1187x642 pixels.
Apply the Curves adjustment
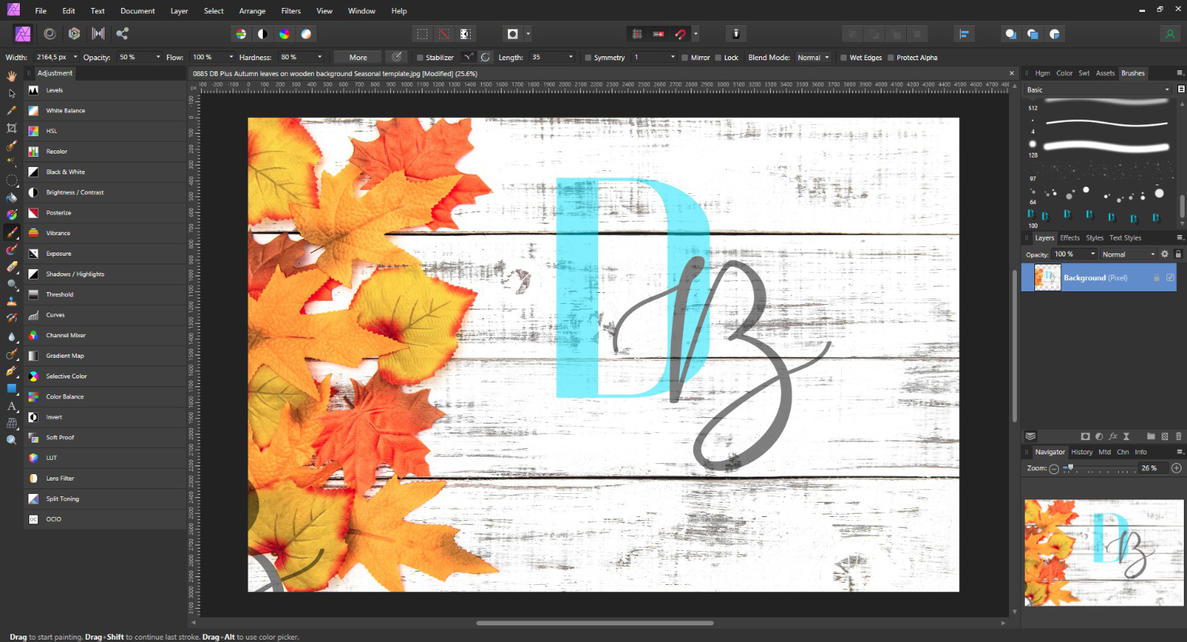coord(55,314)
